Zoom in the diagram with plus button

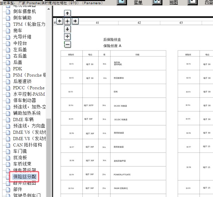pos(67,37)
